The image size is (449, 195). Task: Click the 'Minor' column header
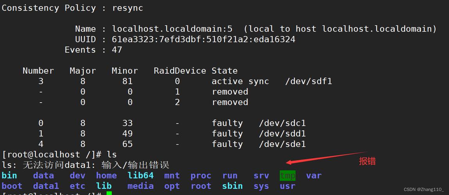point(125,71)
